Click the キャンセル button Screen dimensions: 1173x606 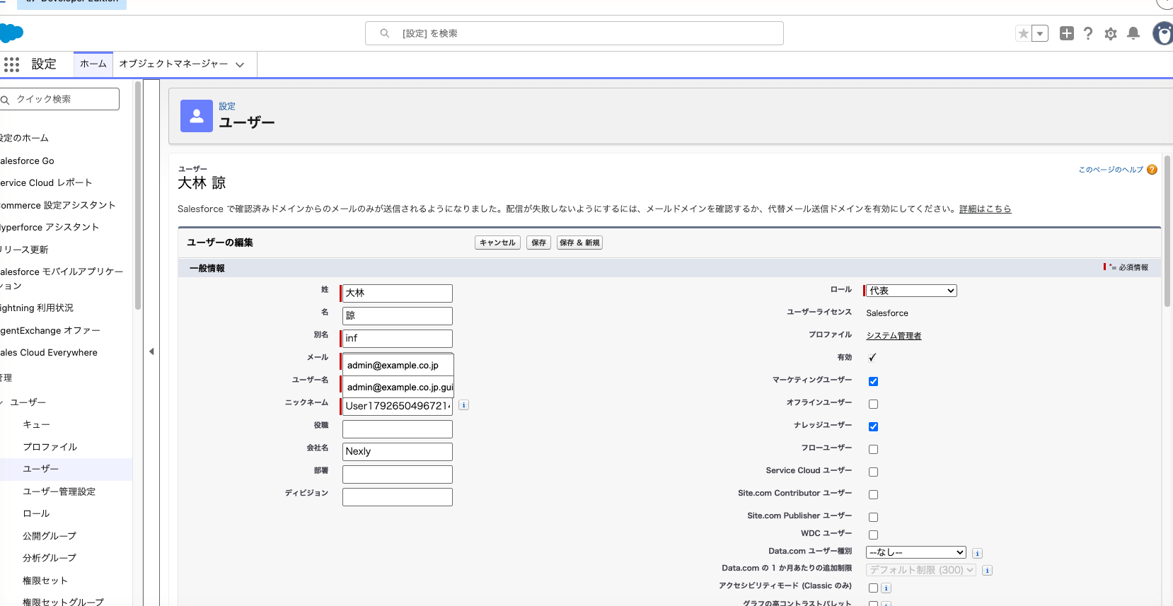point(497,243)
